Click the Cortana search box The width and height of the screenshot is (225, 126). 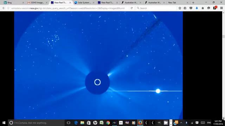(36, 123)
